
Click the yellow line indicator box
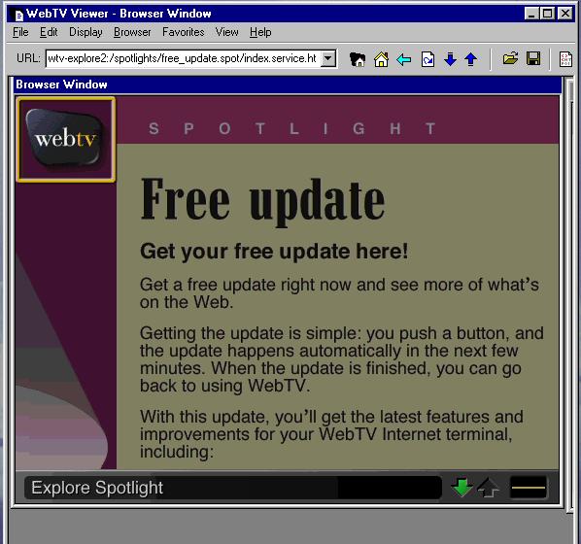529,488
